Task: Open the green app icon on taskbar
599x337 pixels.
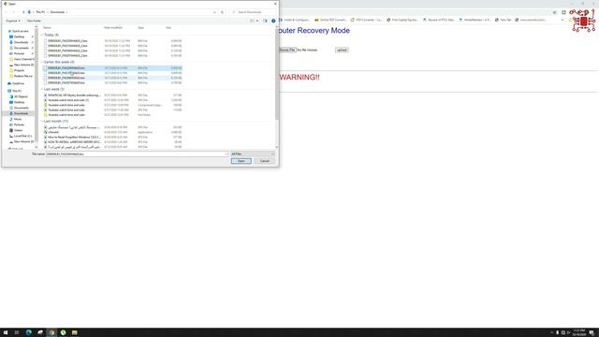Action: pyautogui.click(x=63, y=332)
